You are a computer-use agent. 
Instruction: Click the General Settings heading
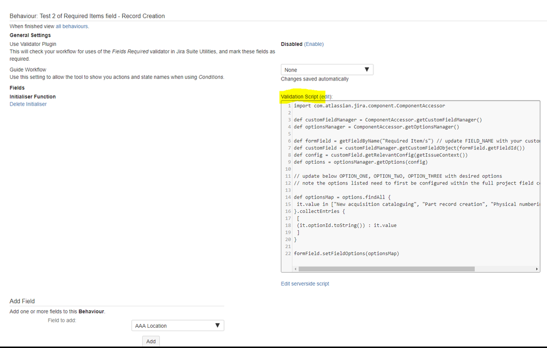pyautogui.click(x=30, y=35)
